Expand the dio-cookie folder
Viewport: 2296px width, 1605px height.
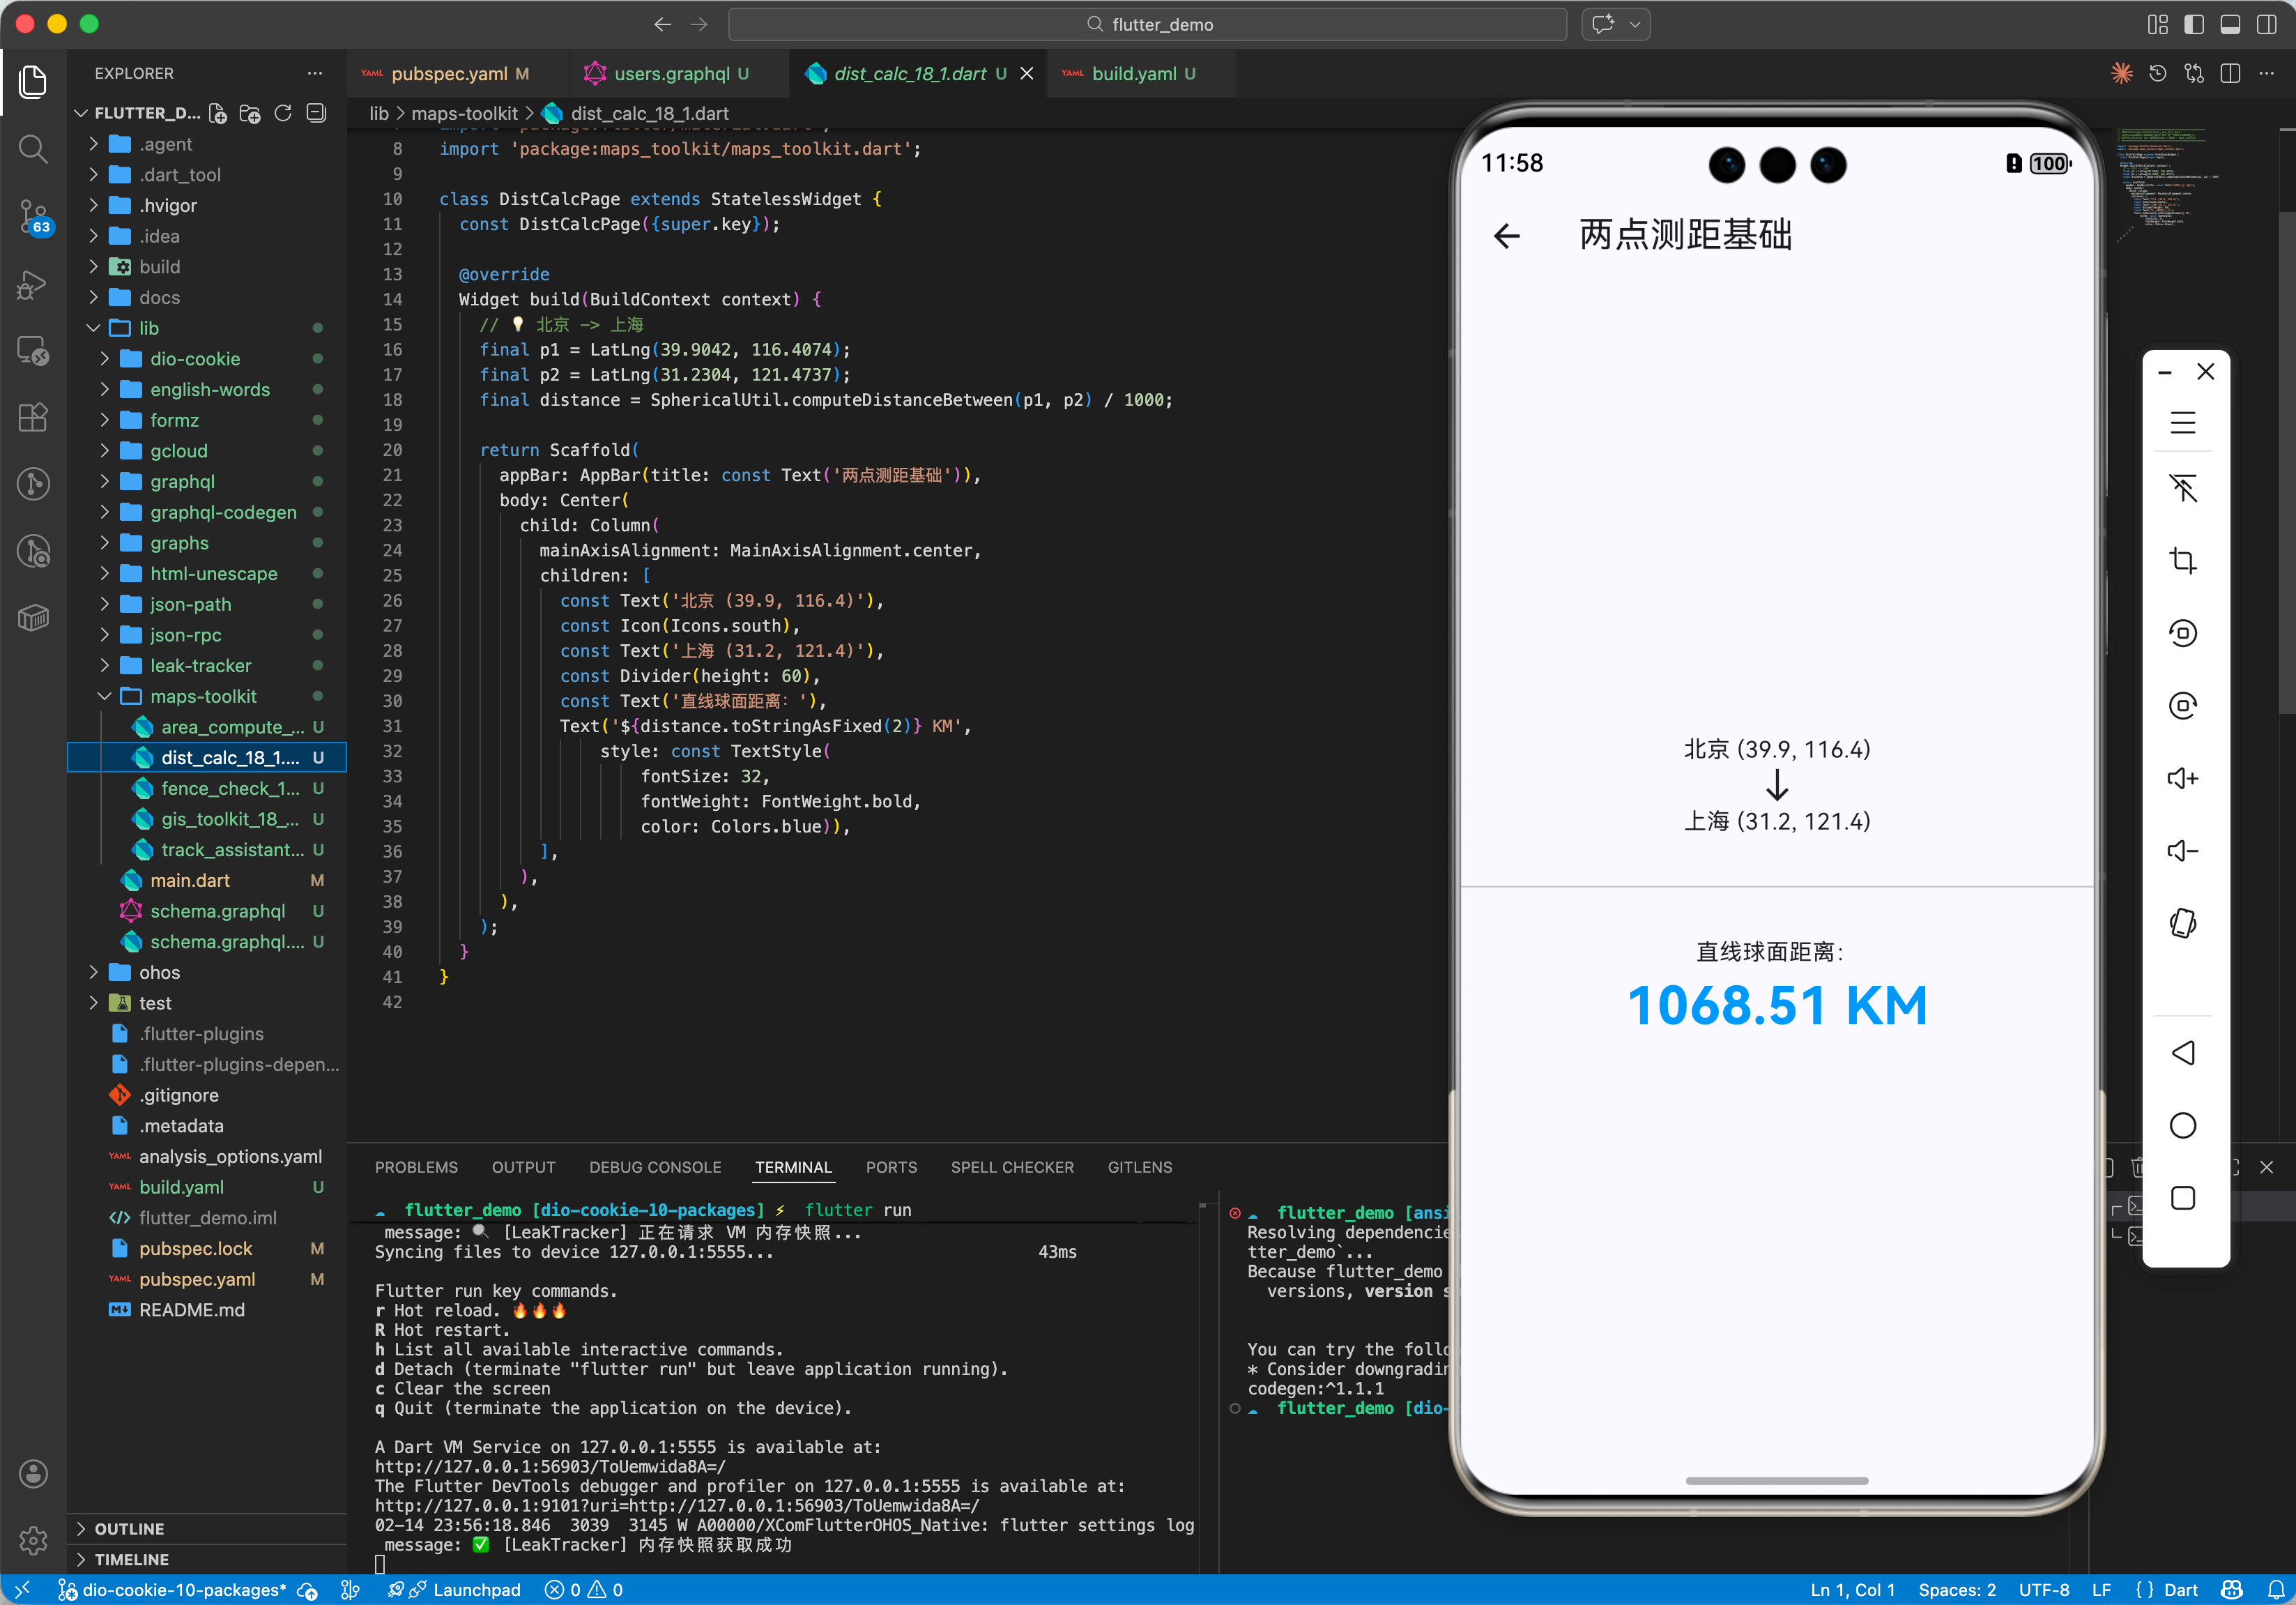pyautogui.click(x=195, y=358)
